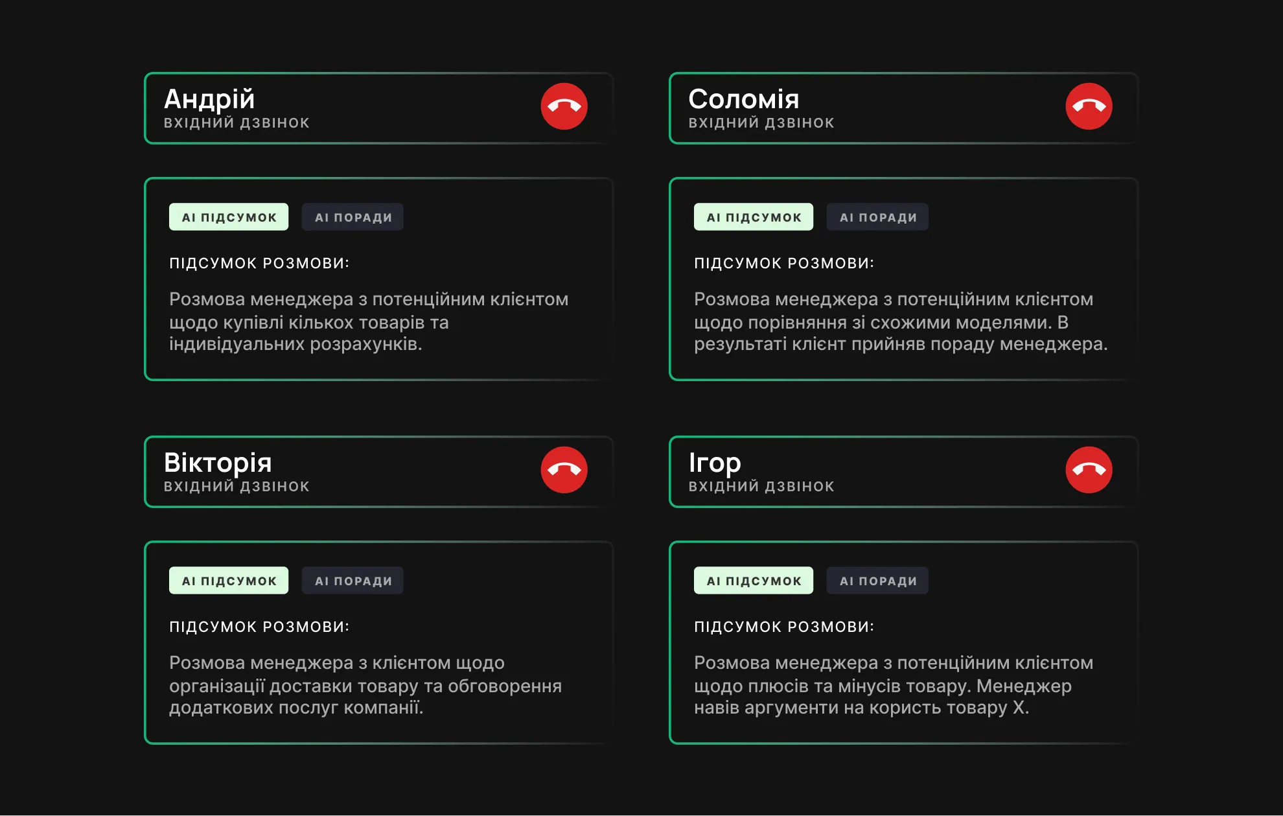Select AI Підсумок tab in Ігор's card

[754, 581]
